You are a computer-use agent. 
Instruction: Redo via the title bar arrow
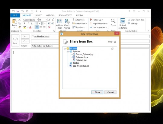pyautogui.click(x=27, y=11)
